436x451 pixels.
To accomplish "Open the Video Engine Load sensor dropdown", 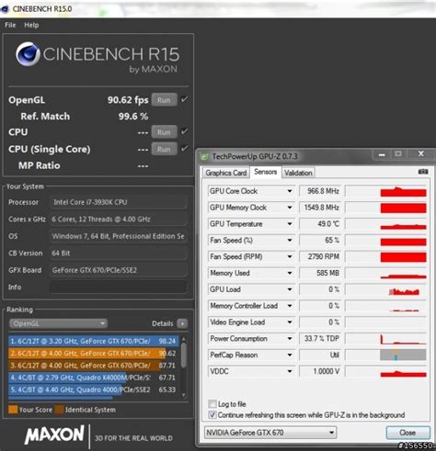I will pyautogui.click(x=290, y=322).
